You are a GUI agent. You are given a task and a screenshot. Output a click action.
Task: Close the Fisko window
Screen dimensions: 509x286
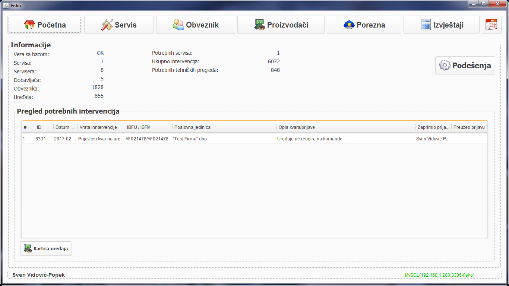click(x=497, y=4)
